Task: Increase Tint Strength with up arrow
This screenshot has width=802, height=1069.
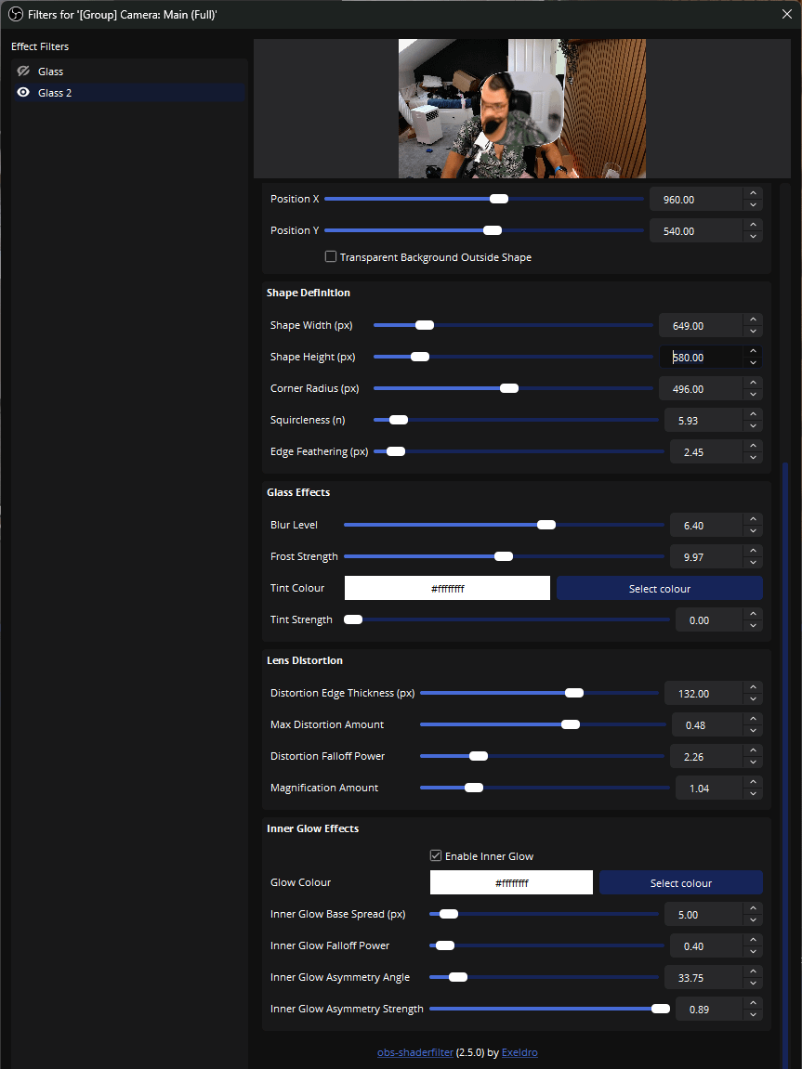Action: 753,614
